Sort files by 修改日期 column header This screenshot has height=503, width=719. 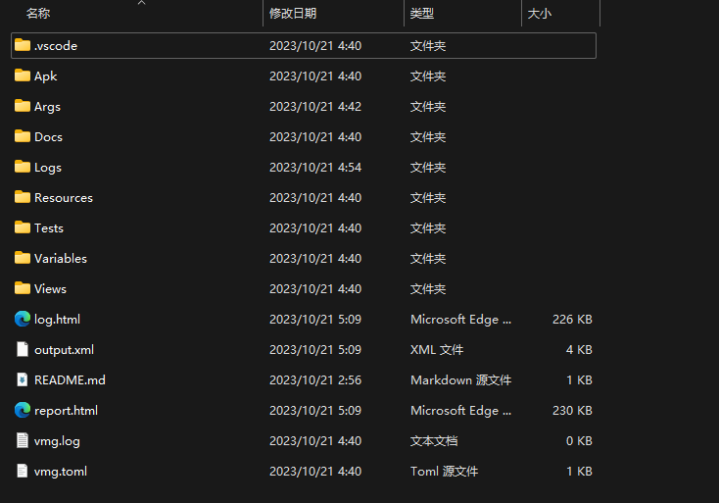(x=293, y=14)
